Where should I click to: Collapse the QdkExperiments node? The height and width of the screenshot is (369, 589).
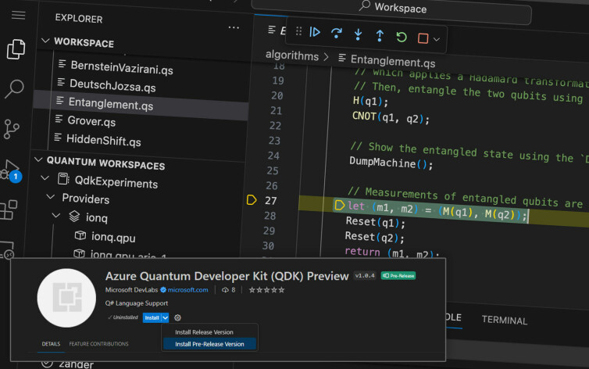click(45, 177)
